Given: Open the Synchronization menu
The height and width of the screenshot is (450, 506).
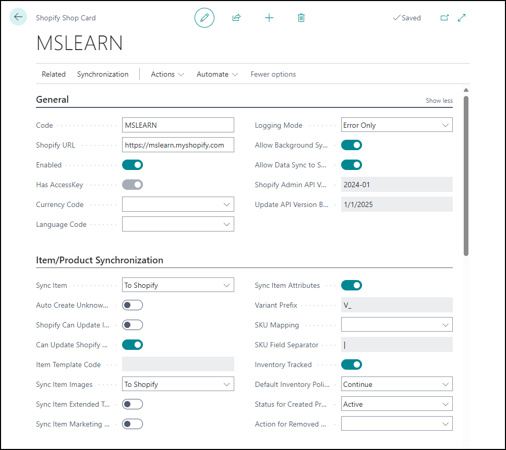Looking at the screenshot, I should point(103,74).
